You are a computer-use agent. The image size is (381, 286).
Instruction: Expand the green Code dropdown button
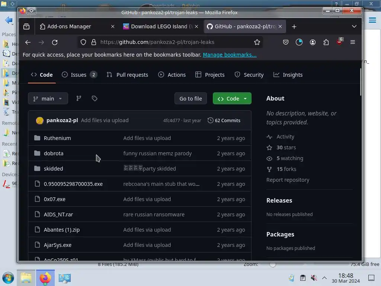(x=232, y=98)
